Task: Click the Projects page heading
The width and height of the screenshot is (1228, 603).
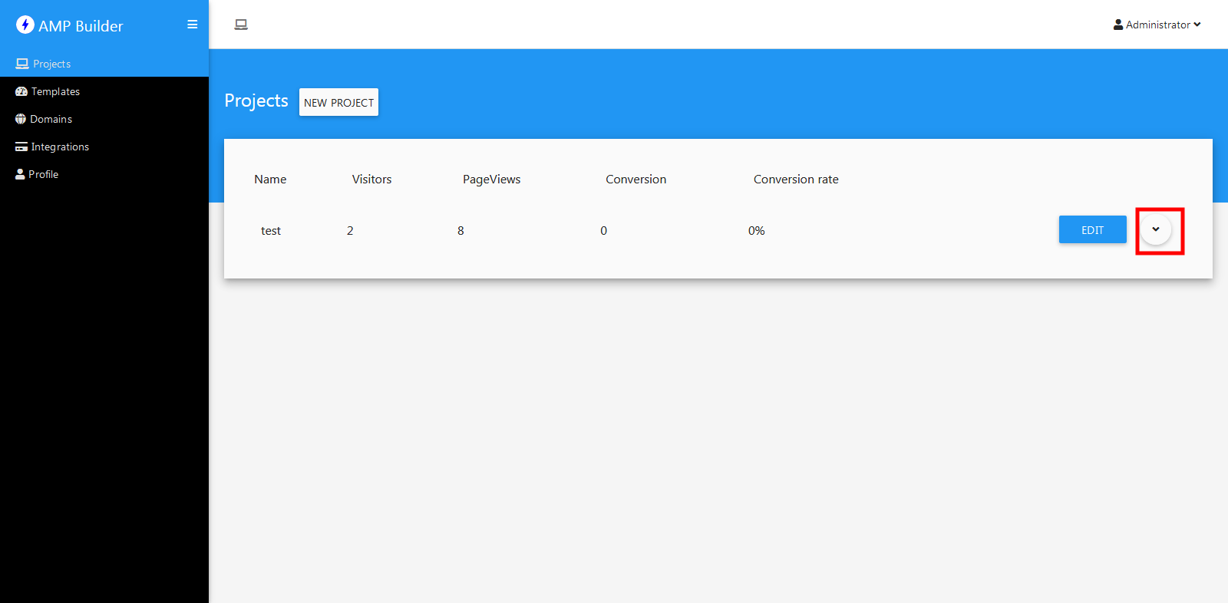Action: tap(256, 101)
